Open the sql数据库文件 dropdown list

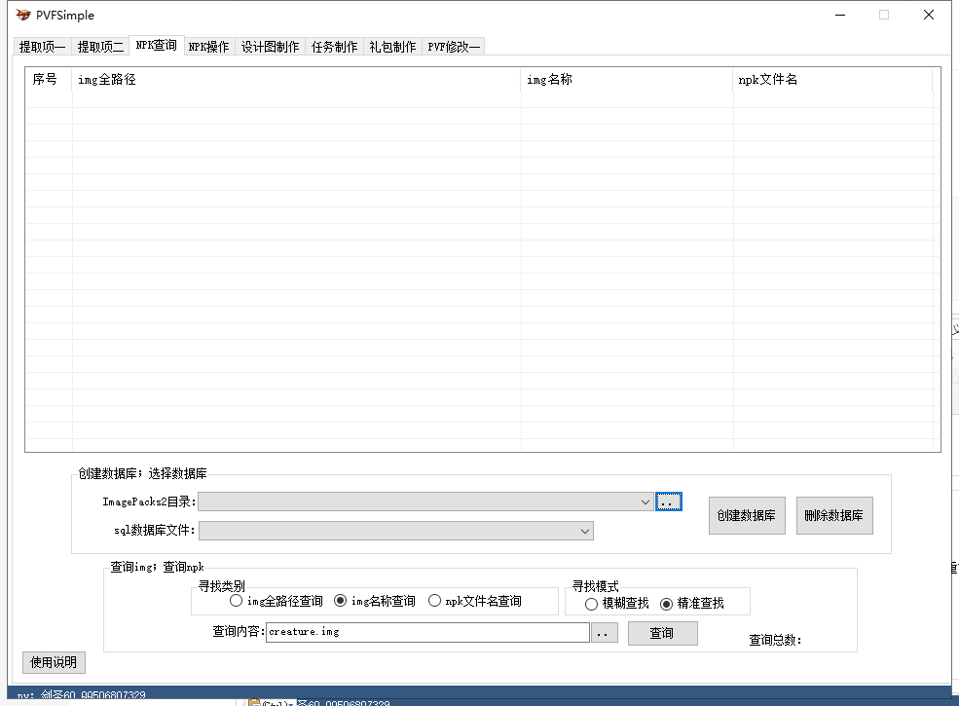click(x=585, y=531)
